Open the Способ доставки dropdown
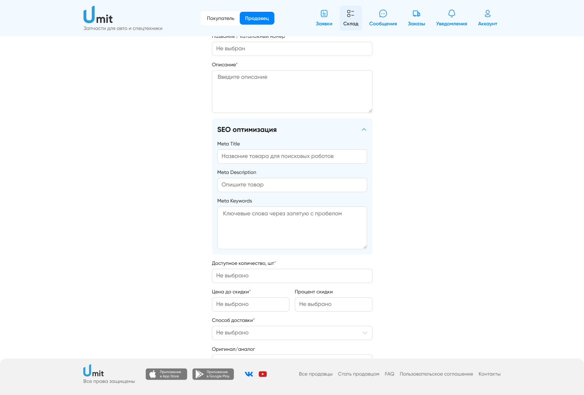584x395 pixels. [292, 333]
